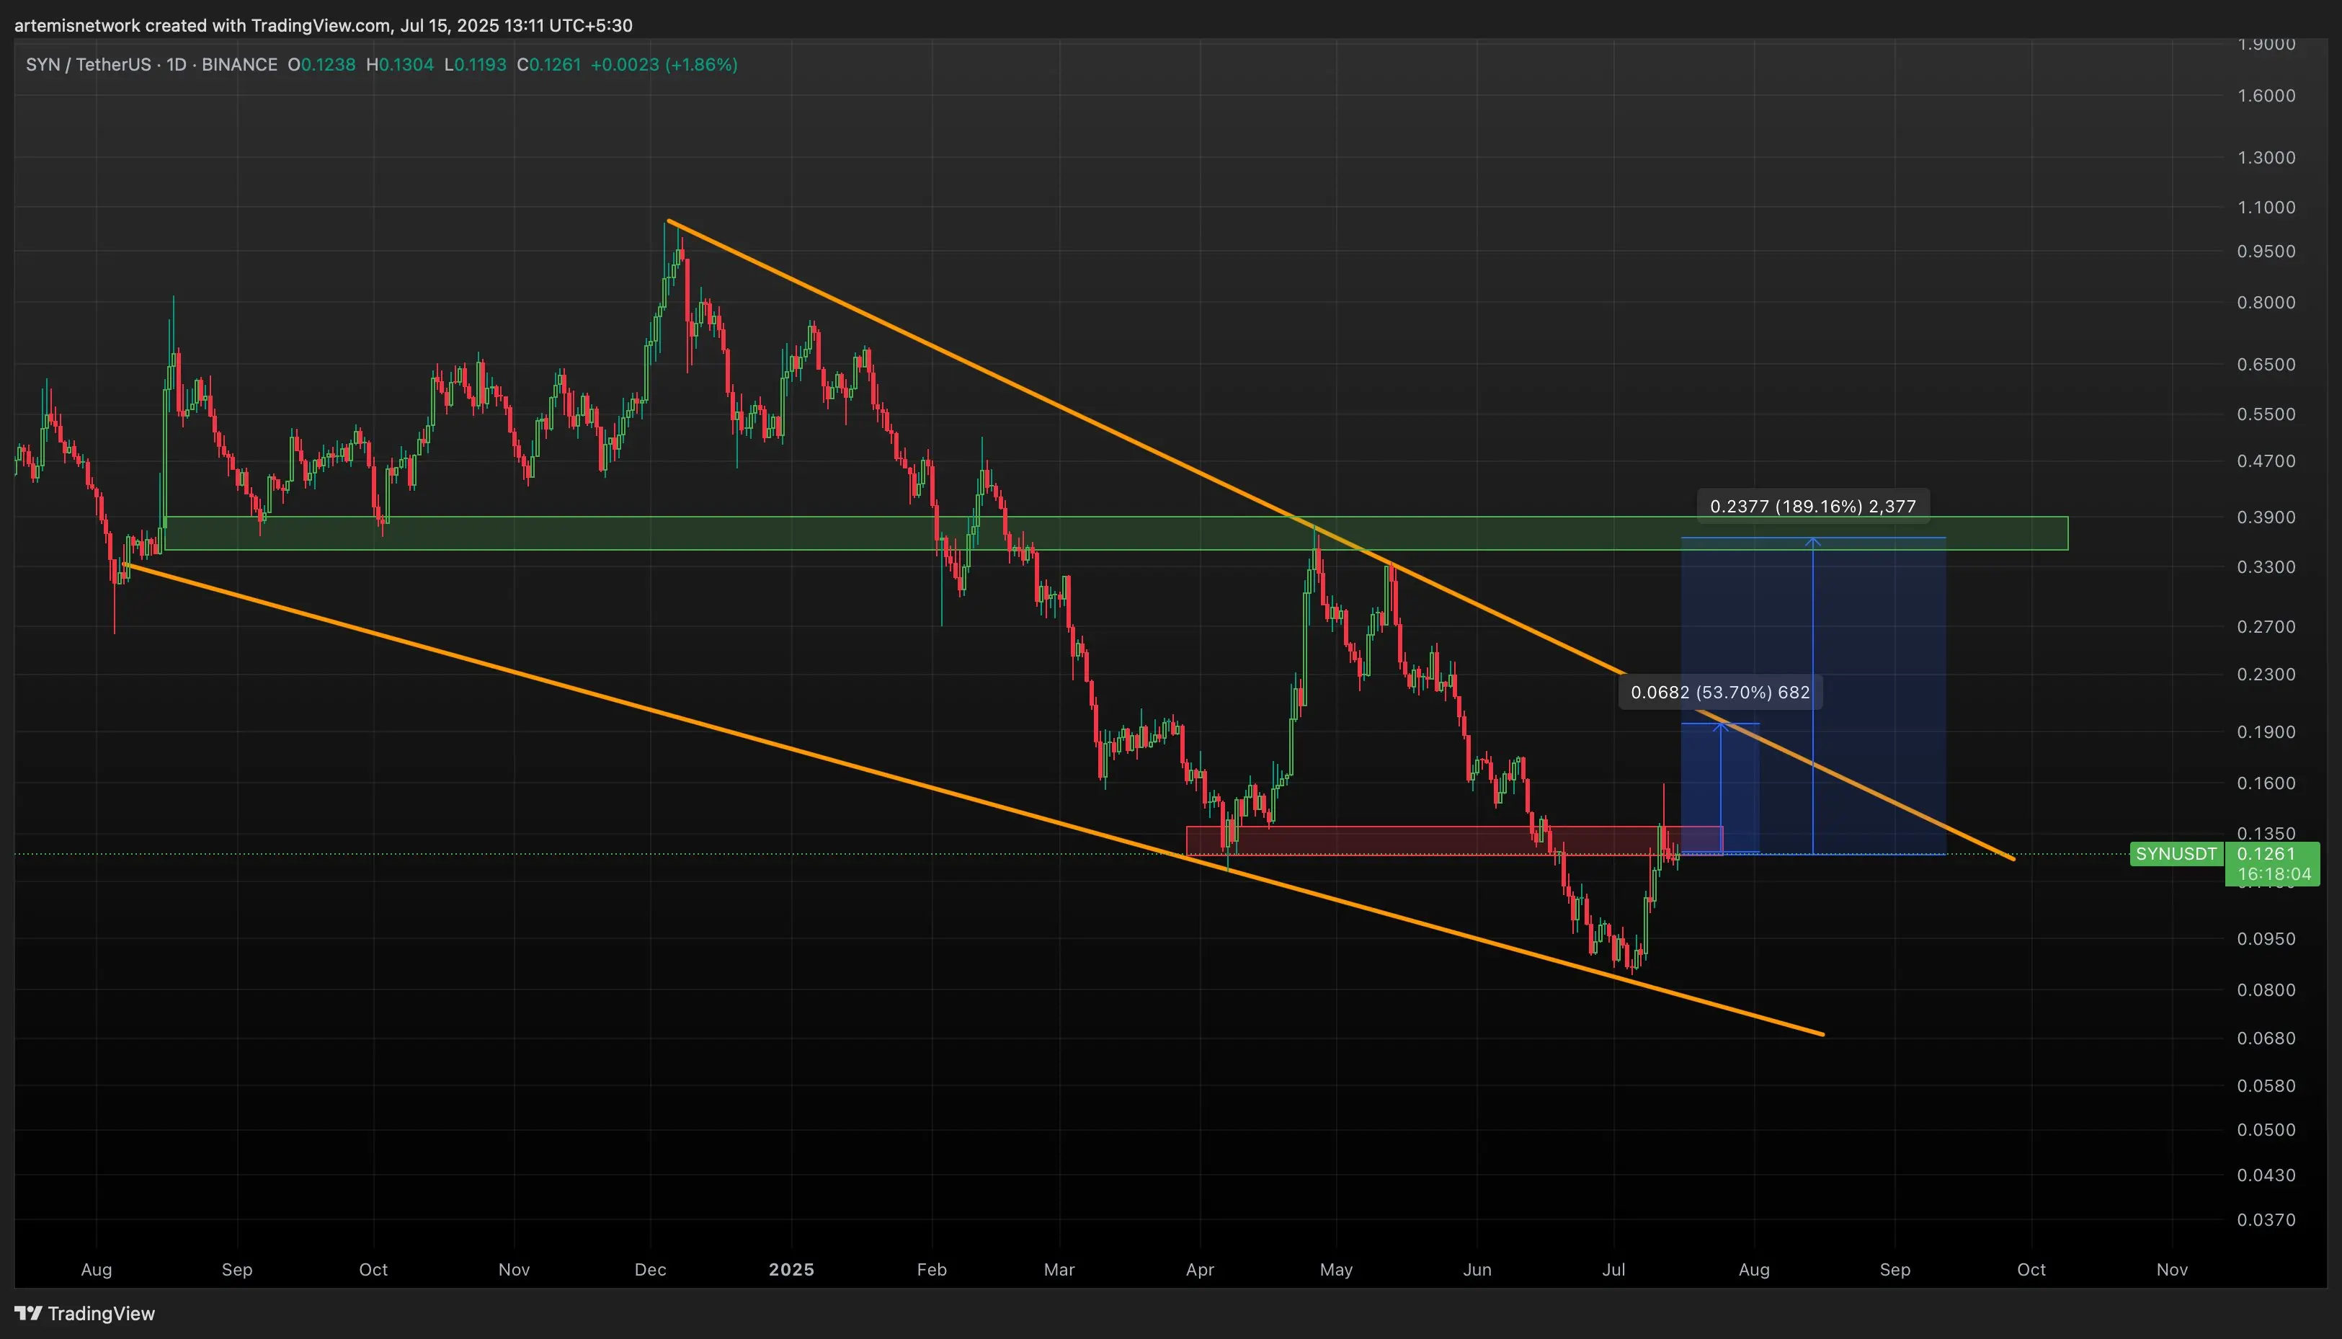Click the TradingView logo icon
The image size is (2342, 1339).
pyautogui.click(x=27, y=1313)
